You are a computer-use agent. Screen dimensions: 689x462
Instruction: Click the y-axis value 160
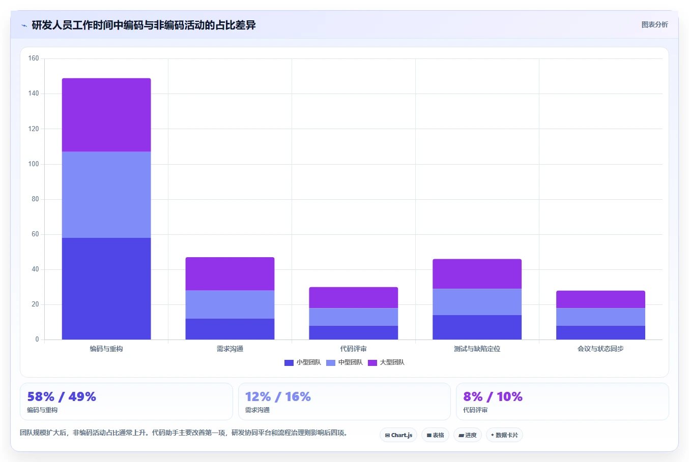click(34, 58)
